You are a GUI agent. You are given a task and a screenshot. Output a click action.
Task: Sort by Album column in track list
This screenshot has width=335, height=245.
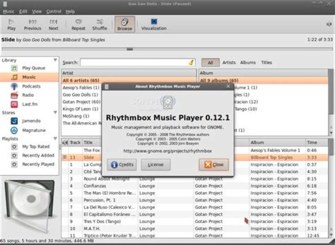point(277,142)
